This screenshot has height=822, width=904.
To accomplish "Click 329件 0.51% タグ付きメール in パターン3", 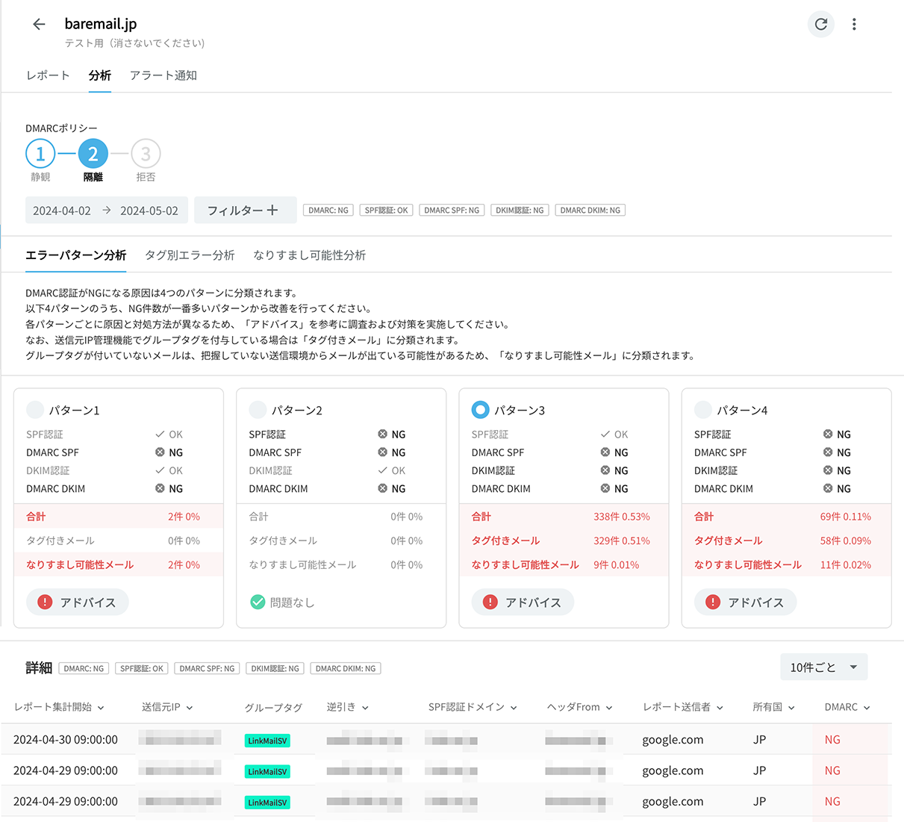I will (x=622, y=541).
